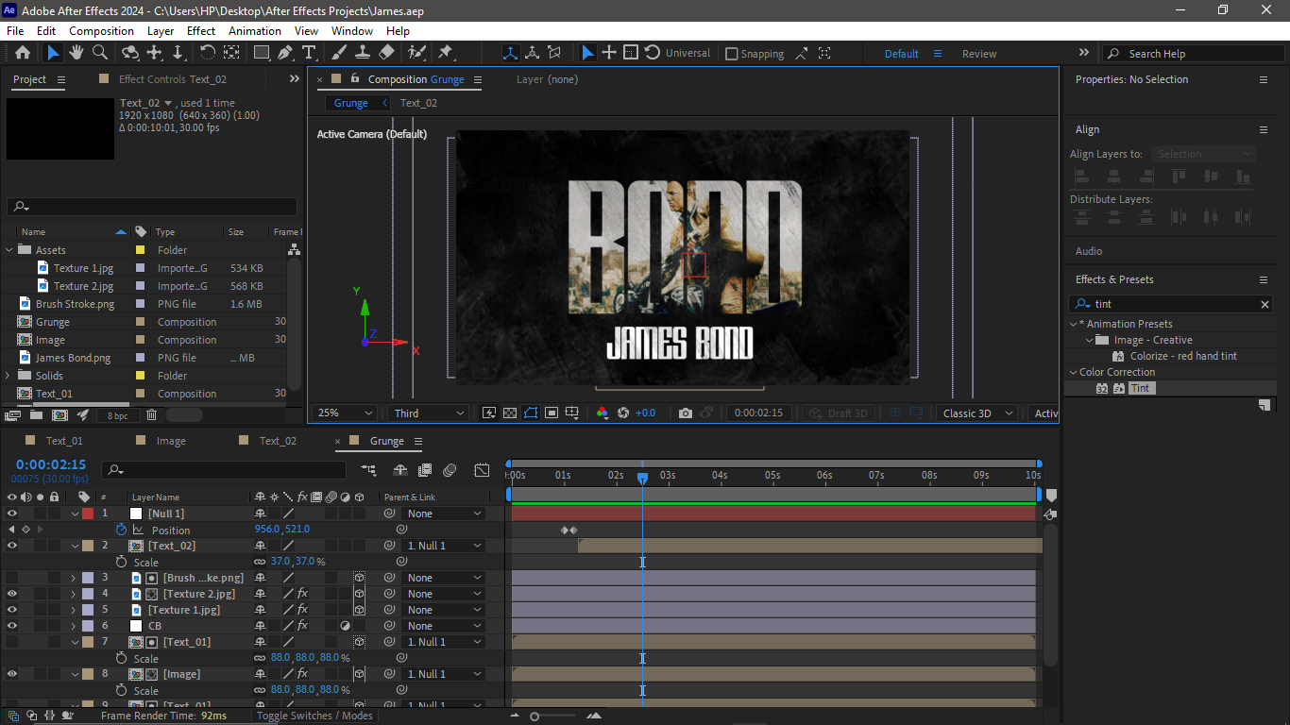This screenshot has width=1290, height=725.
Task: Open the Composition menu
Action: click(101, 31)
